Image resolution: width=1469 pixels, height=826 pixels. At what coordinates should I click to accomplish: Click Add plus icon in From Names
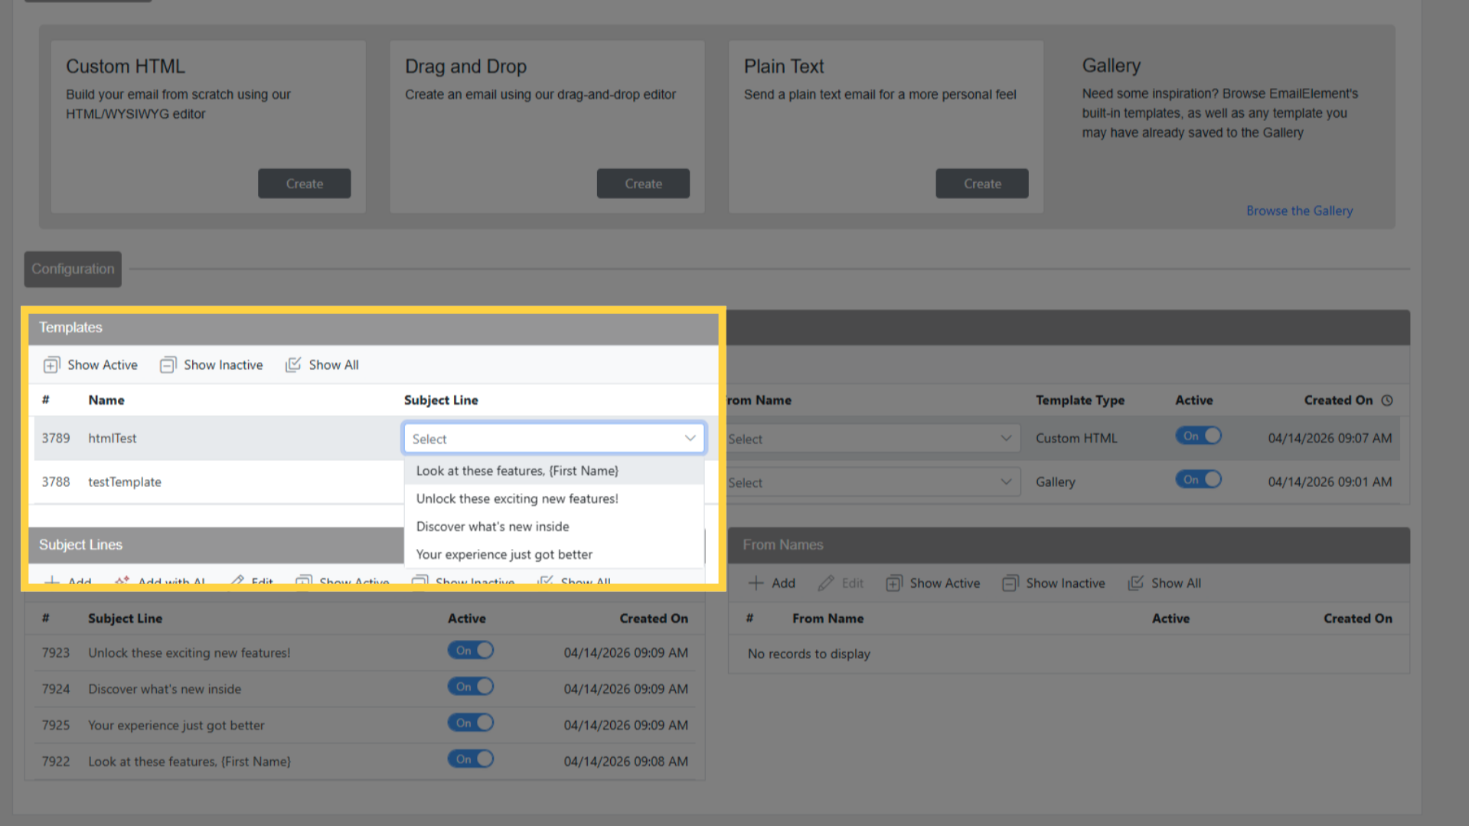pos(756,583)
